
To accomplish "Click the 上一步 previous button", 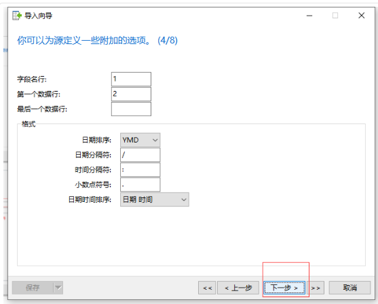I will point(238,288).
